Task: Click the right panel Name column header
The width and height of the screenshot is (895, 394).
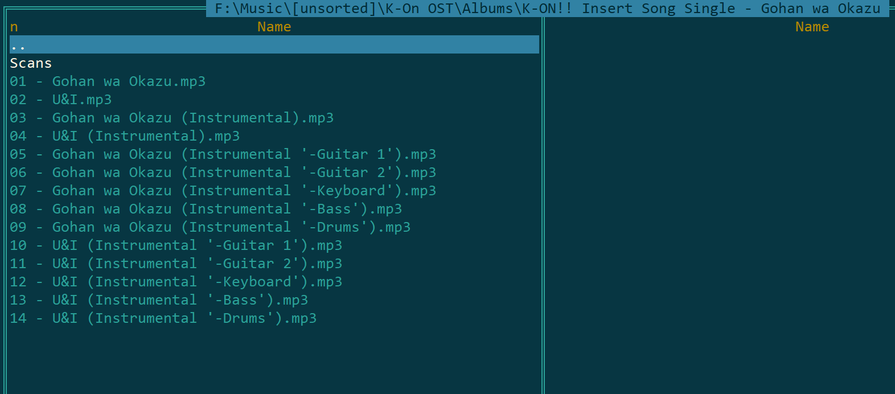Action: coord(812,27)
